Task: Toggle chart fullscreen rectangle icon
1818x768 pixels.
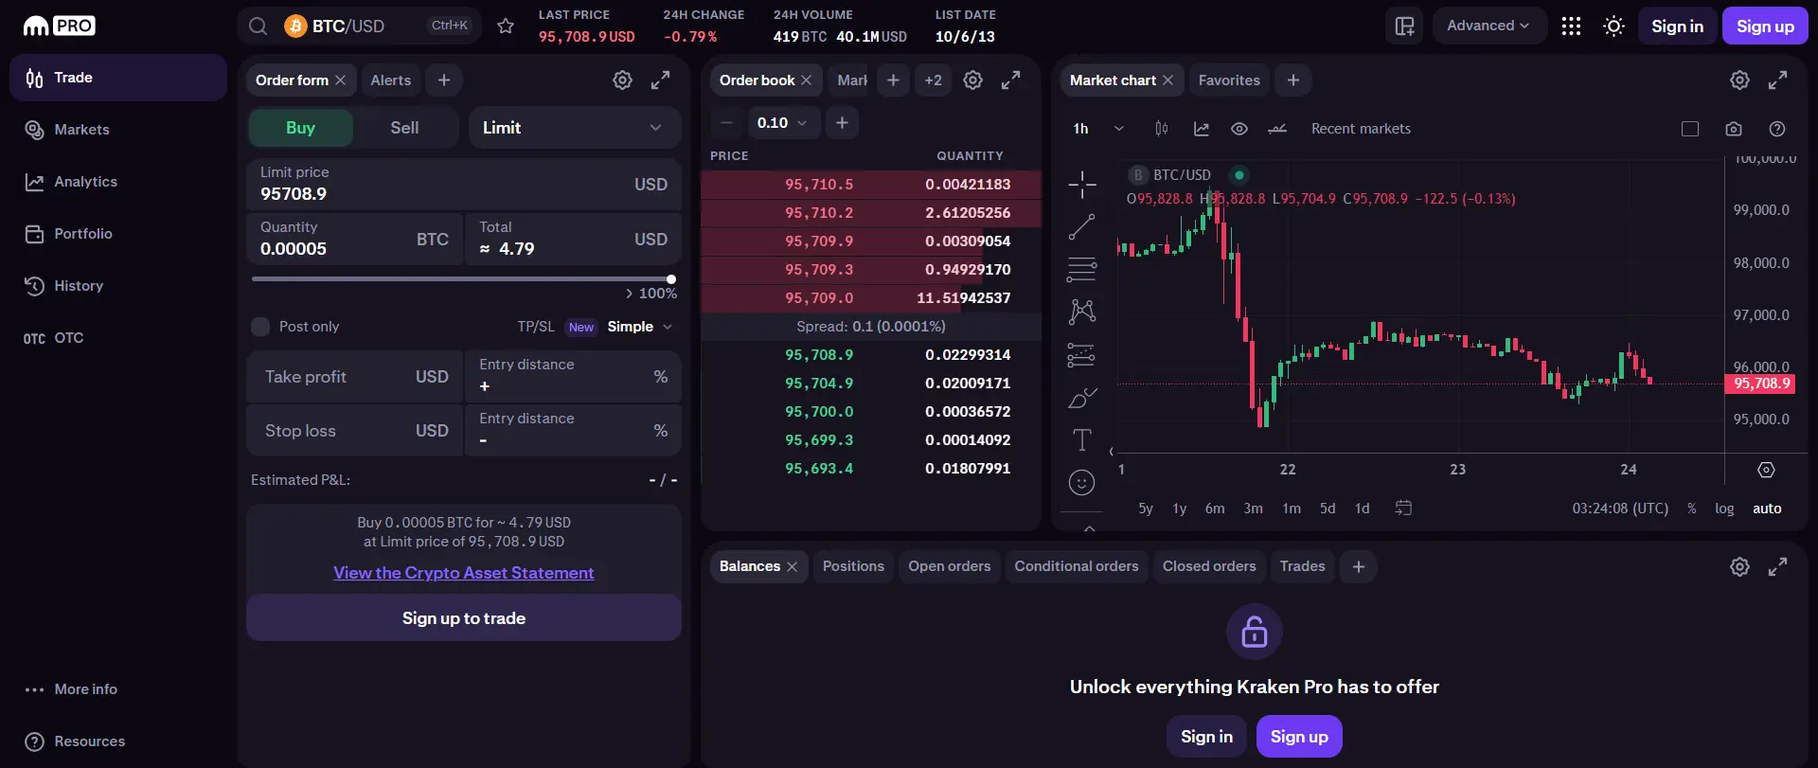Action: click(1690, 129)
